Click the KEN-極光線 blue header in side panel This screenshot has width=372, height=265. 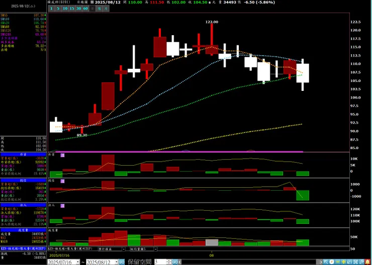(23, 249)
